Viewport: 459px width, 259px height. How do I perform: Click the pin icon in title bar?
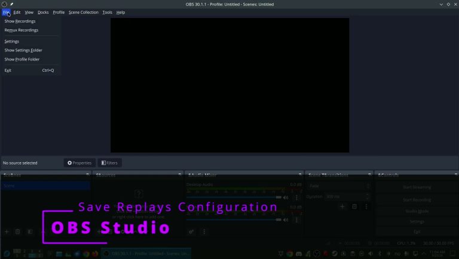click(x=12, y=4)
